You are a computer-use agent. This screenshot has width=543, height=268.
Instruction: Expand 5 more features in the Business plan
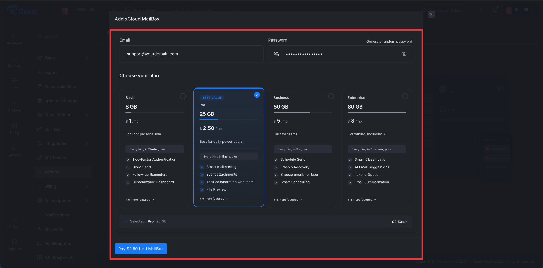pyautogui.click(x=288, y=200)
